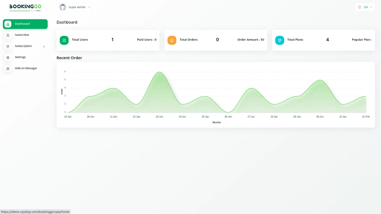
Task: Click the Total Users label
Action: pos(80,40)
